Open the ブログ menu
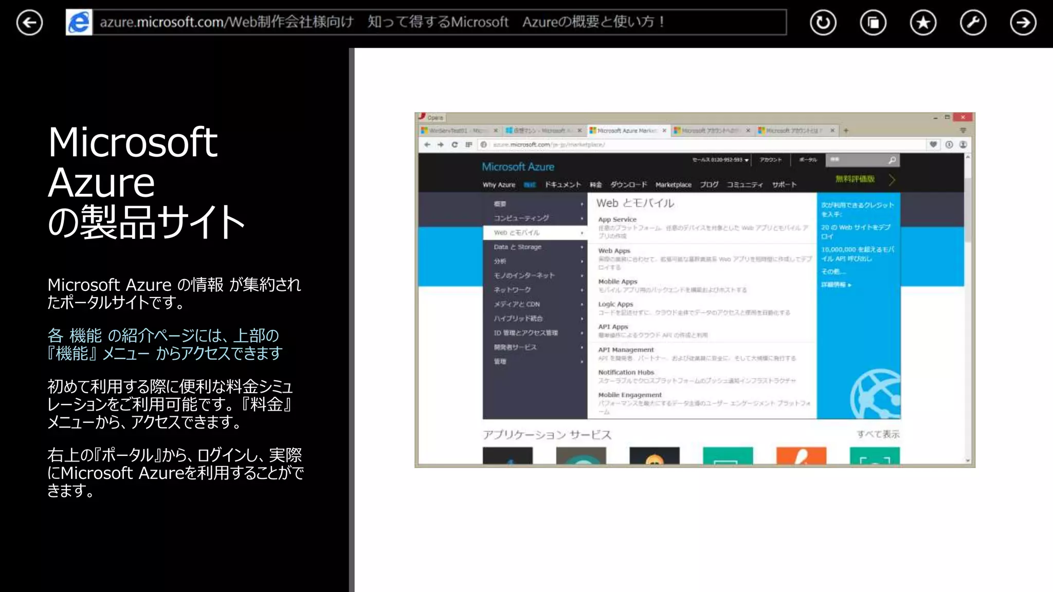The image size is (1053, 592). (x=709, y=185)
